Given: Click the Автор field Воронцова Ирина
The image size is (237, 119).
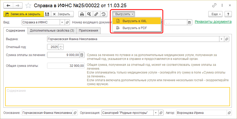Looking at the screenshot, I should (202, 113).
